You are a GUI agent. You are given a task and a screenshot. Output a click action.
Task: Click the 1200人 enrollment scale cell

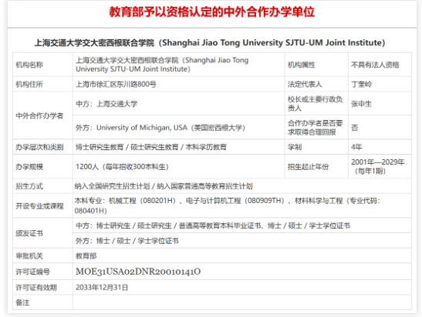click(x=178, y=167)
